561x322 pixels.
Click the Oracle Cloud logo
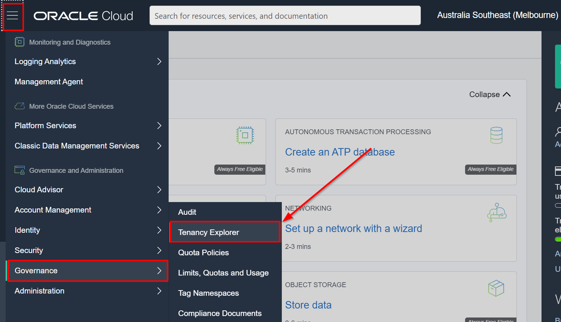(83, 16)
